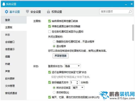Open 软件更新 settings in sidebar
Viewport: 135px width, 101px height.
[x=14, y=79]
